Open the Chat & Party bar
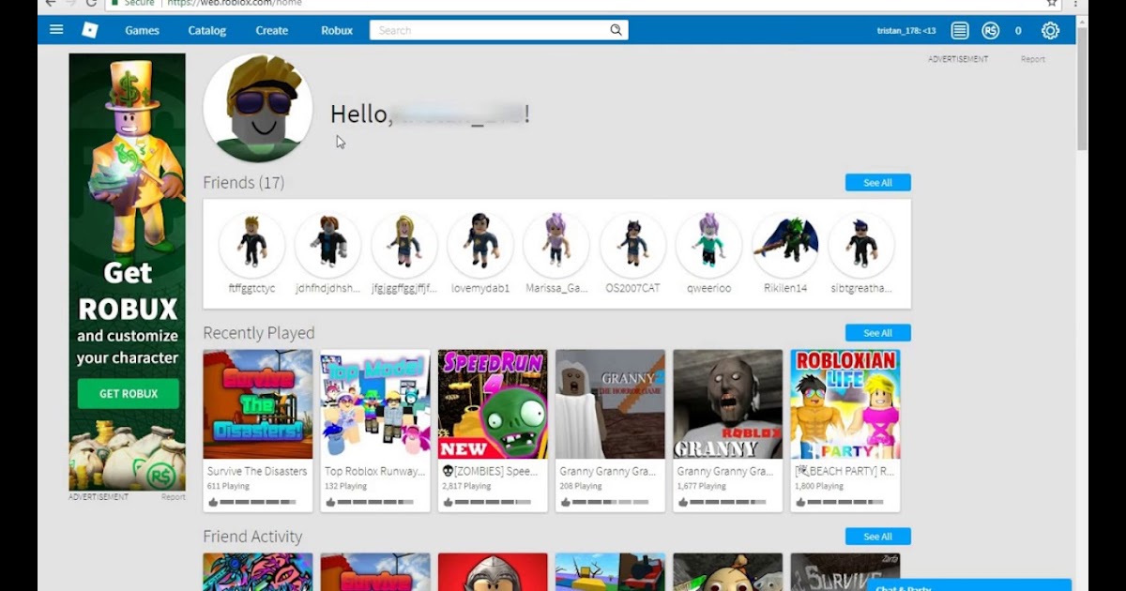The image size is (1126, 591). tap(969, 585)
